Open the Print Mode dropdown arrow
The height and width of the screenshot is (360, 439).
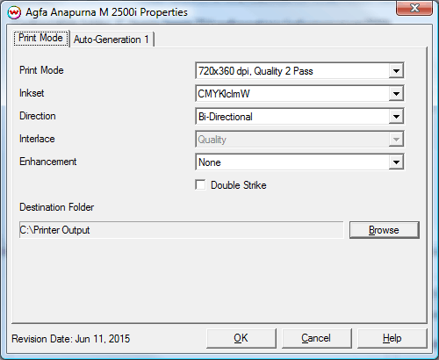click(x=396, y=71)
